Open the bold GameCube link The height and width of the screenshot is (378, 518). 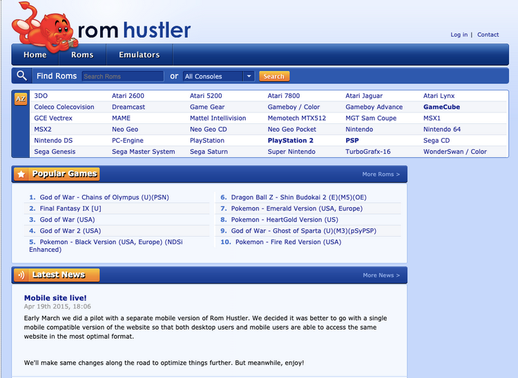(442, 107)
